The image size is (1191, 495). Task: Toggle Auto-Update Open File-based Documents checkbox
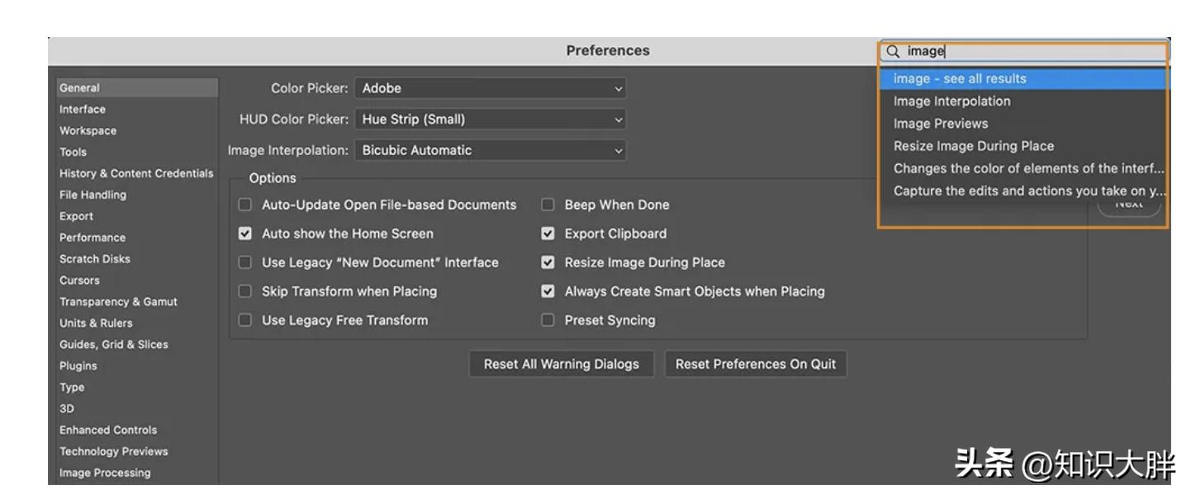245,205
